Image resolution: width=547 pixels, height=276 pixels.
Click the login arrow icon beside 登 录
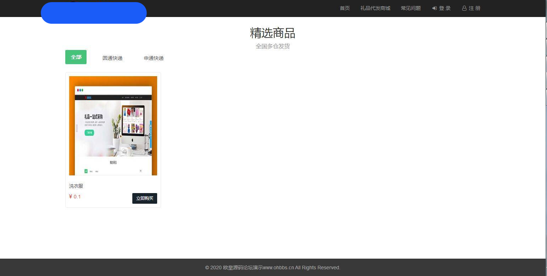point(433,8)
